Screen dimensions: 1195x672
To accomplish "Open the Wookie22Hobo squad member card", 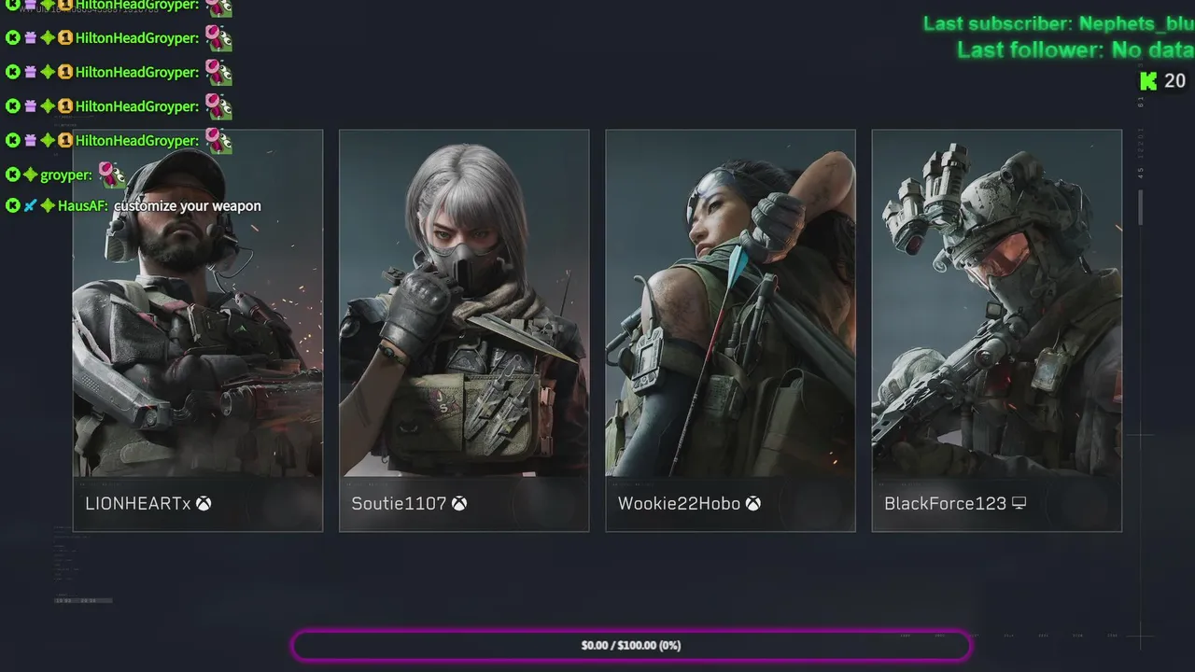I will 730,330.
